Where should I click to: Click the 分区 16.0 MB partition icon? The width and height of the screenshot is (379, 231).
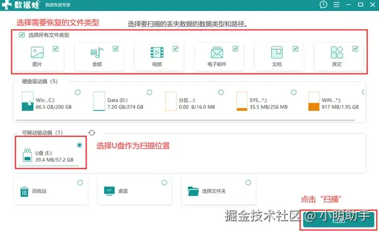171,101
